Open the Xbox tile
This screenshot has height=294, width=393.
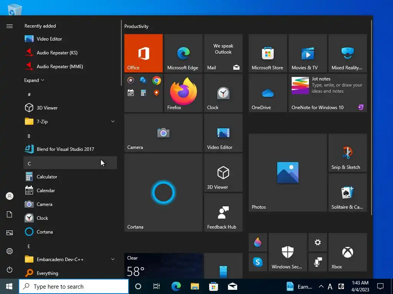[348, 252]
